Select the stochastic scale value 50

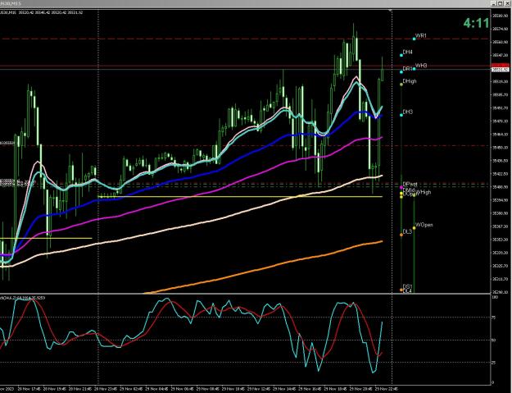point(494,340)
